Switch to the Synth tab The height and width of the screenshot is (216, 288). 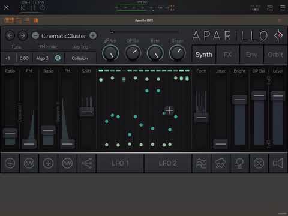click(204, 55)
